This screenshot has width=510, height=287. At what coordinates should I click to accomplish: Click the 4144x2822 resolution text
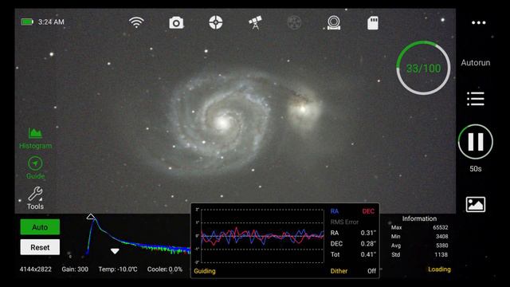pyautogui.click(x=35, y=269)
